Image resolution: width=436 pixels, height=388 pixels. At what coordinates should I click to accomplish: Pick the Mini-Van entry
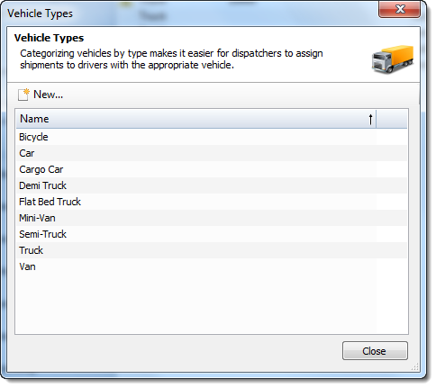click(212, 218)
